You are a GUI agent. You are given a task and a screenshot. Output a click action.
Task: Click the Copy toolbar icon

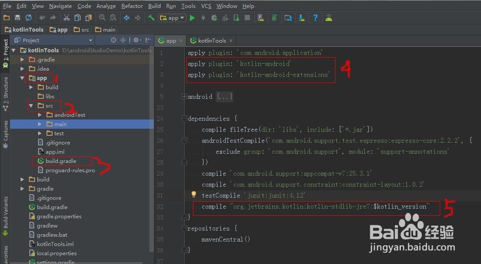[x=77, y=18]
